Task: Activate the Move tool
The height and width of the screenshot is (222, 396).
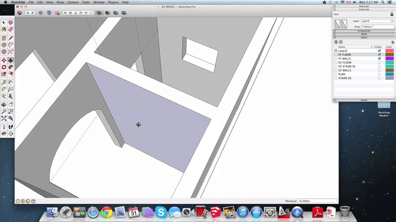Action: click(4, 60)
